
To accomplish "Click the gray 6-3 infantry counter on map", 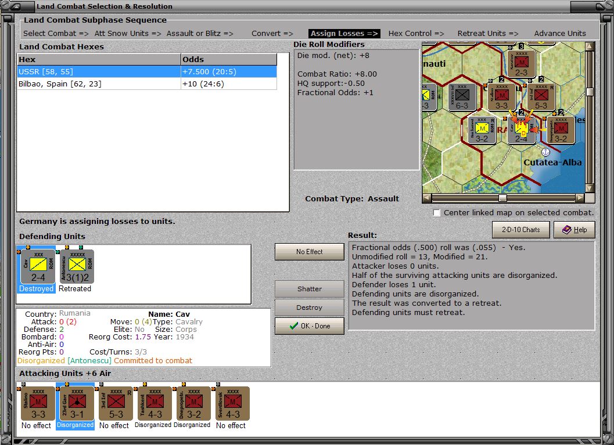I will pos(462,97).
